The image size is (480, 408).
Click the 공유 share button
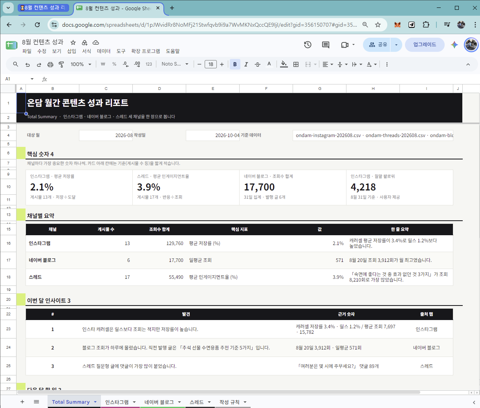pyautogui.click(x=377, y=45)
